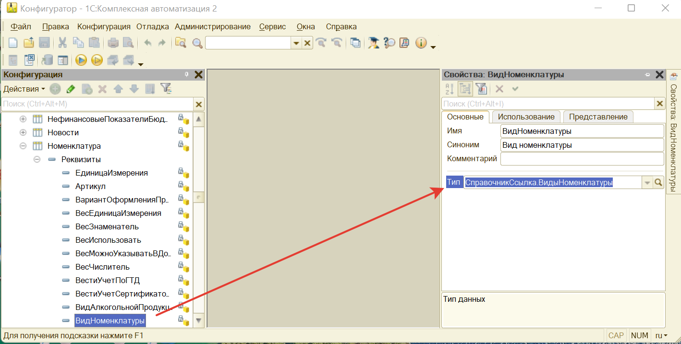The width and height of the screenshot is (681, 344).
Task: Click the About info icon
Action: tap(421, 43)
